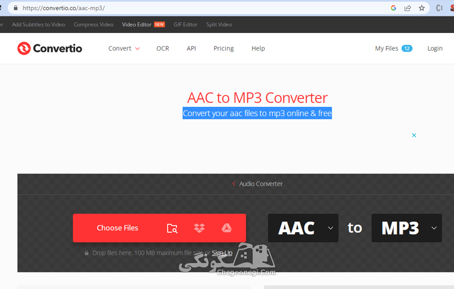Go to the Pricing page
Viewport: 454px width, 289px height.
point(224,48)
